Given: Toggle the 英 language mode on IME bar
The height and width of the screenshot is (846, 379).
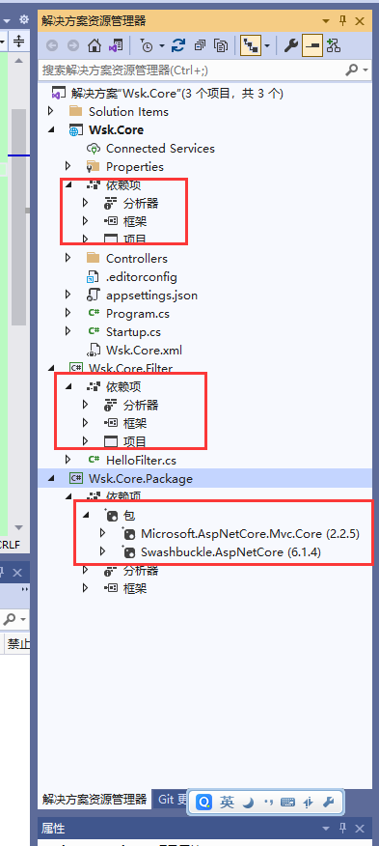Looking at the screenshot, I should [x=227, y=803].
